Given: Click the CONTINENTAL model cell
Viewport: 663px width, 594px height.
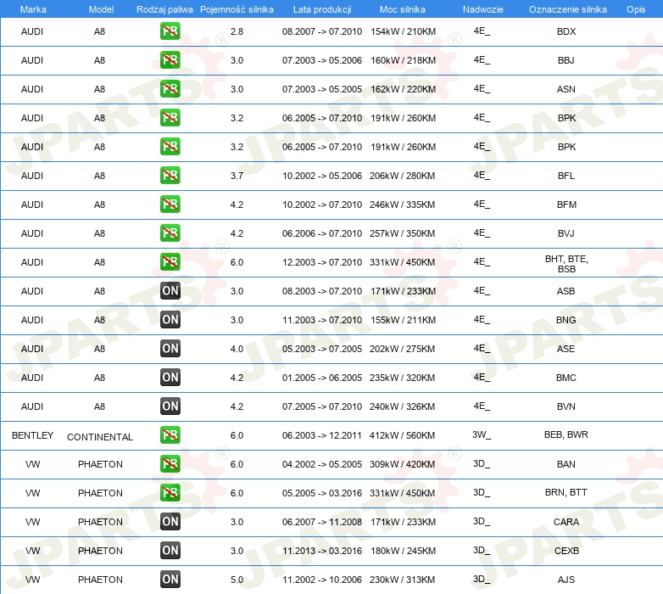Looking at the screenshot, I should (100, 437).
